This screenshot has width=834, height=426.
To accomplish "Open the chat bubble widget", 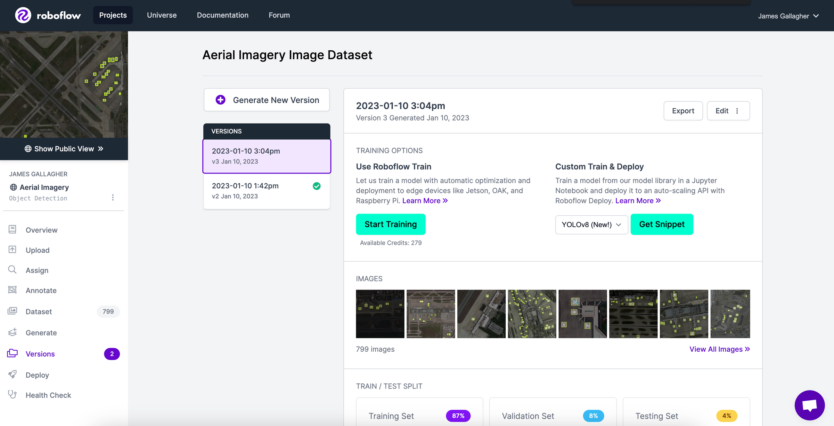I will (x=809, y=405).
